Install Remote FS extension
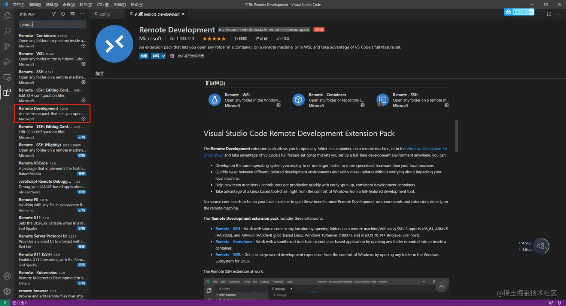Viewport: 566px width, 306px height. click(82, 210)
